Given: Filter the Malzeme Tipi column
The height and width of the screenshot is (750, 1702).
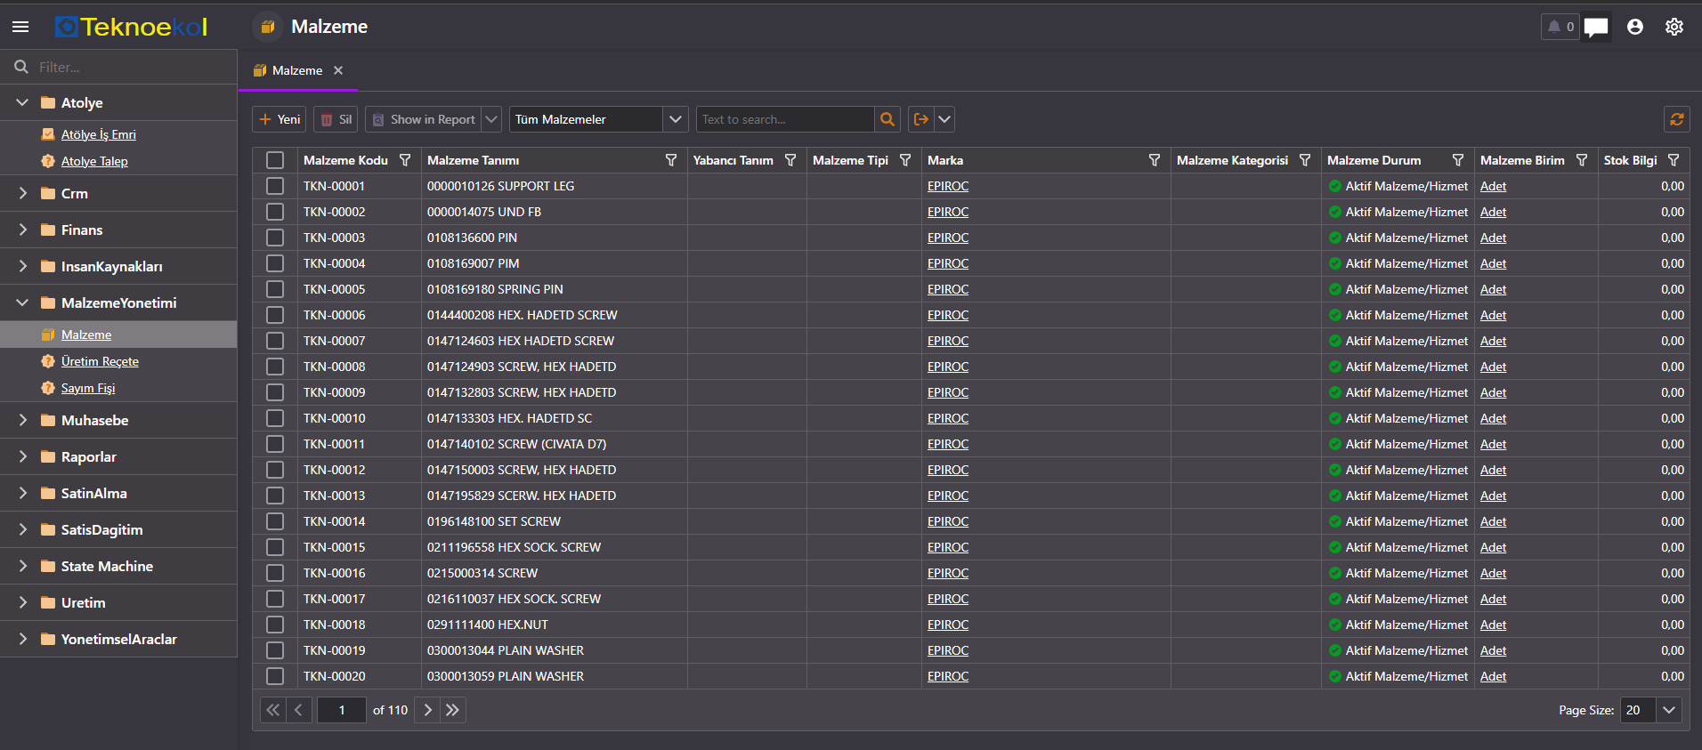Looking at the screenshot, I should pos(905,160).
